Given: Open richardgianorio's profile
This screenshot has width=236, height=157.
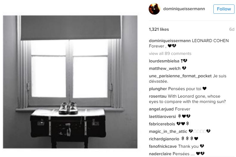Looking at the screenshot, I should tap(164, 139).
